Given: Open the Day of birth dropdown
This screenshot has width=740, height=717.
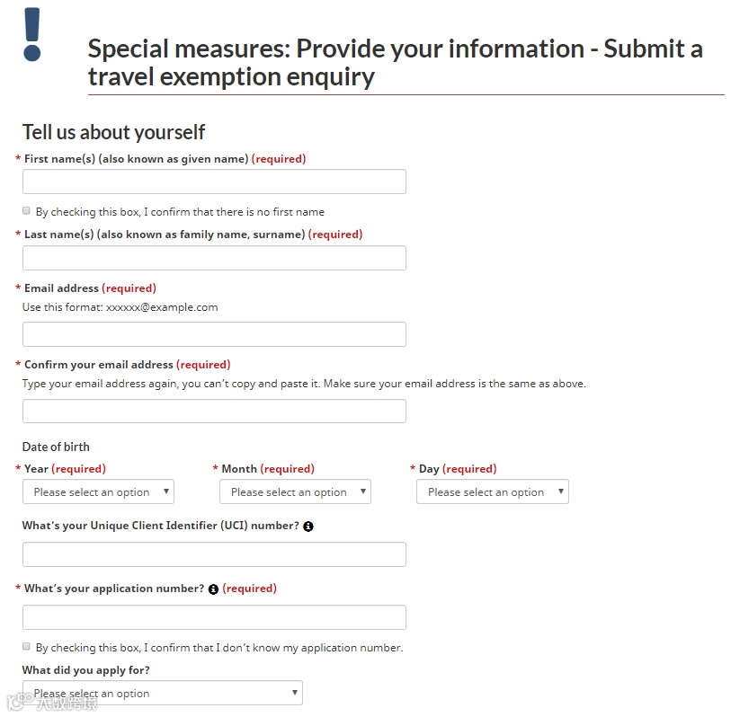Looking at the screenshot, I should pos(492,491).
